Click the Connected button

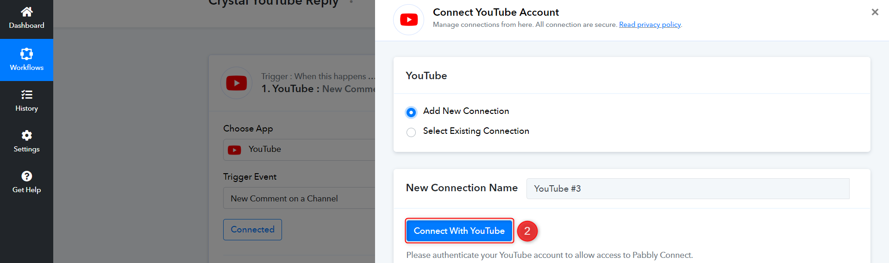coord(252,230)
